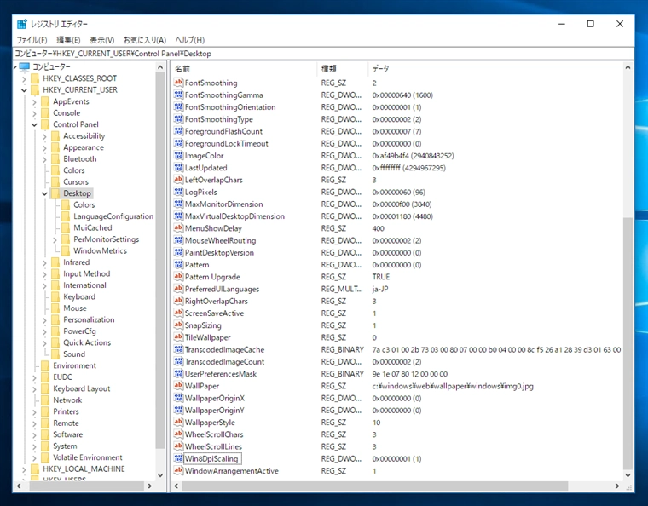This screenshot has width=648, height=506.
Task: Select the WallpaperOriginX value name
Action: [215, 398]
